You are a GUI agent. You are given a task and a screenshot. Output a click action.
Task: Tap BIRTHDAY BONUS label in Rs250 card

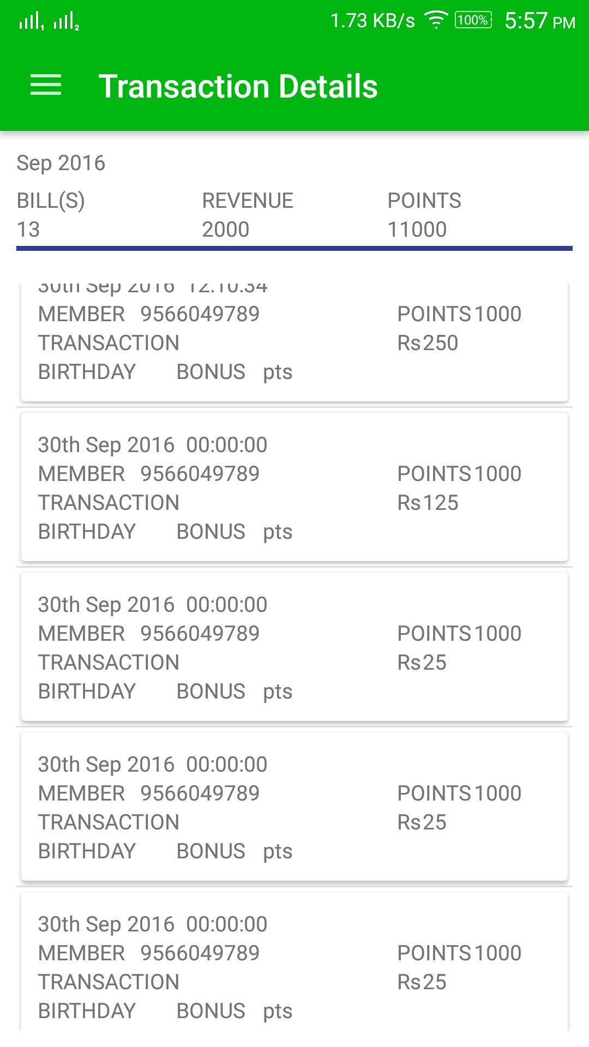[142, 372]
